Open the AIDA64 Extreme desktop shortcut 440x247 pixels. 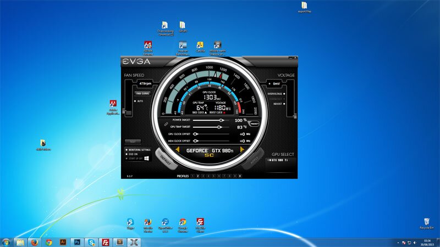pos(148,48)
